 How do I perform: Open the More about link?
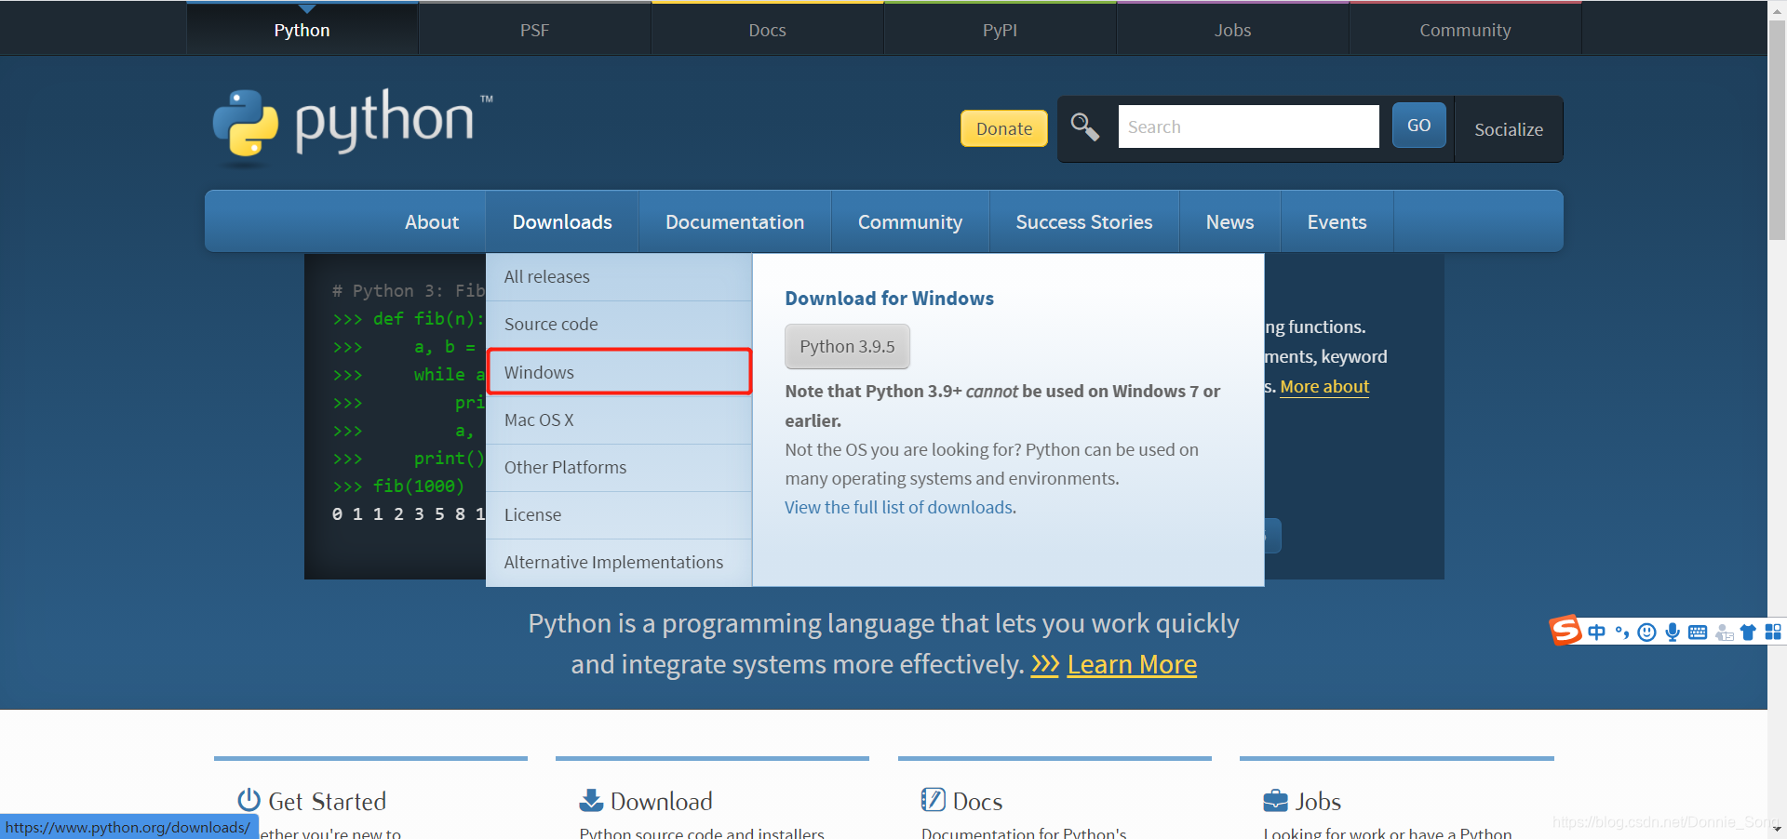coord(1324,386)
